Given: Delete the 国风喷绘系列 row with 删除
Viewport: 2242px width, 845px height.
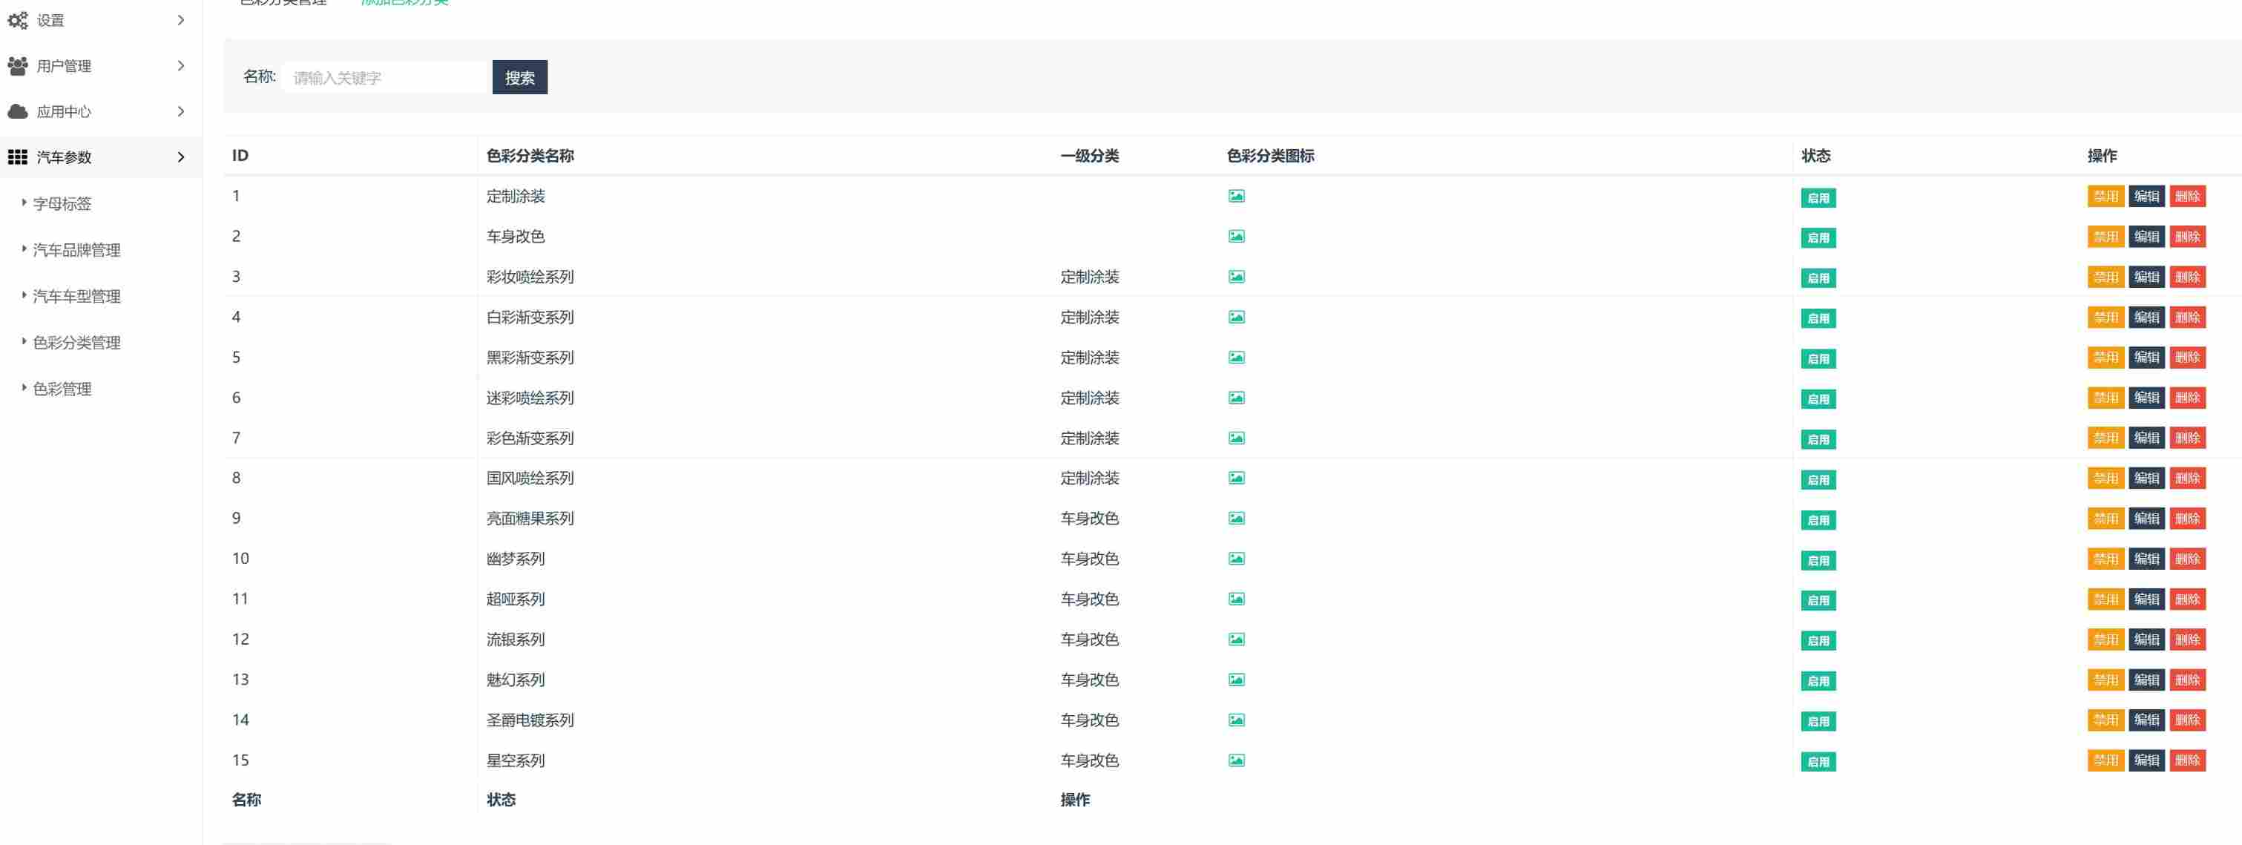Looking at the screenshot, I should tap(2187, 478).
